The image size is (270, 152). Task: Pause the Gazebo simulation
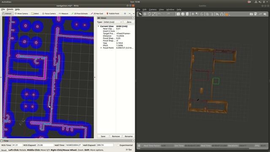[139, 146]
